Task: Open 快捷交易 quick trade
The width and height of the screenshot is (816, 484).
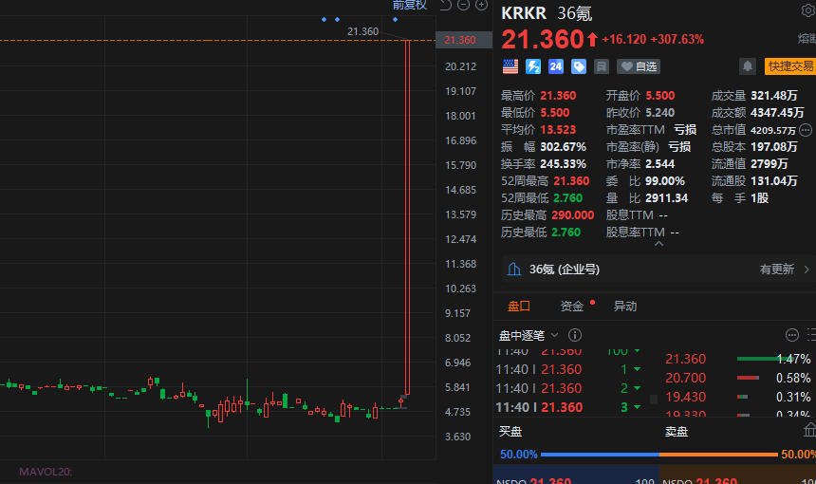Action: pyautogui.click(x=790, y=66)
